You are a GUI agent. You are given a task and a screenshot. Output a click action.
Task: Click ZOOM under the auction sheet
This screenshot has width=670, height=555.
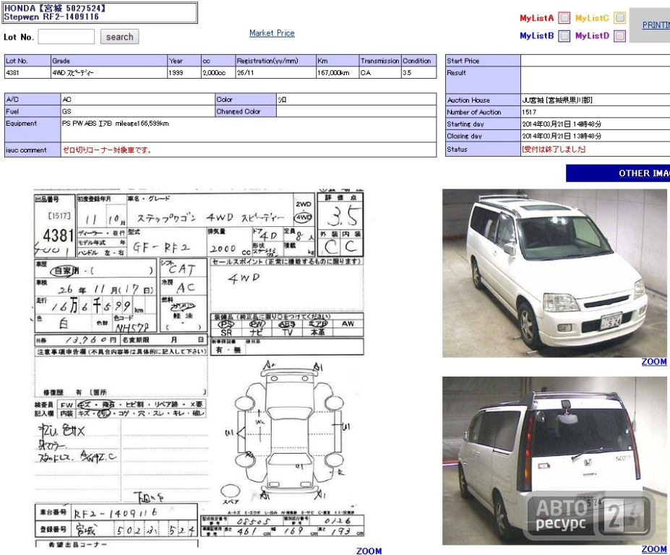coord(369,551)
